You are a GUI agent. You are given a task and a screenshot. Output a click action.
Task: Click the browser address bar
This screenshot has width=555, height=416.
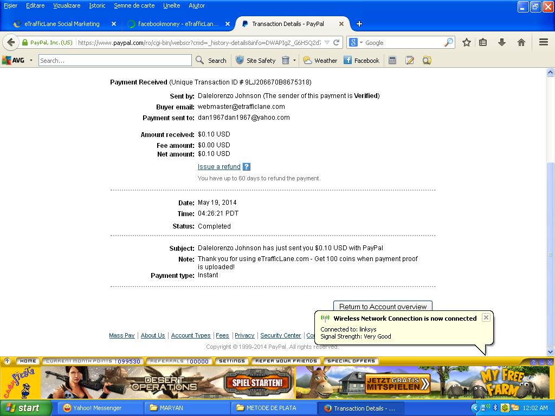[199, 43]
